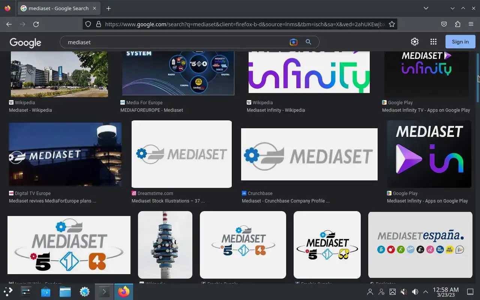Image resolution: width=480 pixels, height=300 pixels.
Task: Click Mediaset play arrow app thumbnail
Action: click(429, 154)
